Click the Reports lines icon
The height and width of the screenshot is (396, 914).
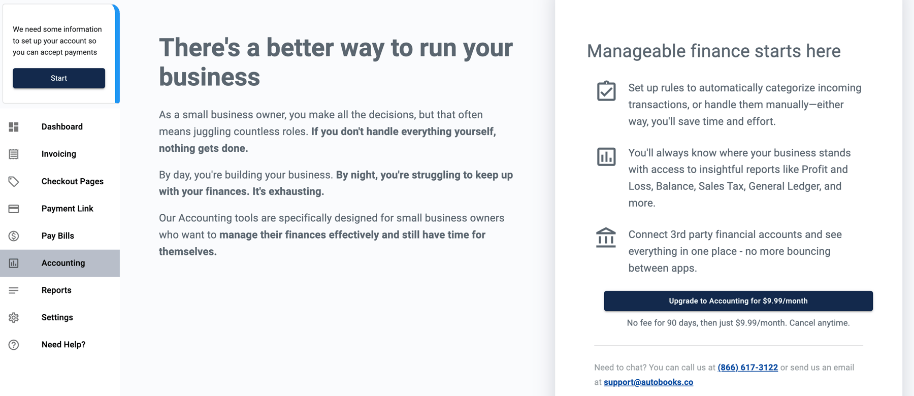pos(14,290)
